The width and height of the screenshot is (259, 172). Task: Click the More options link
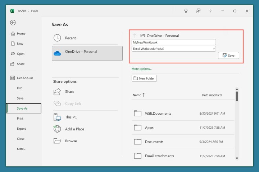(x=141, y=68)
